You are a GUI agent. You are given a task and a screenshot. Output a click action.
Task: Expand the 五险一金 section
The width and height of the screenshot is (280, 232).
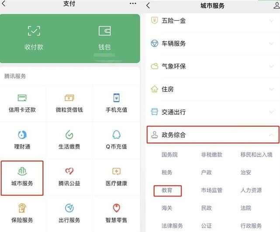pos(213,21)
